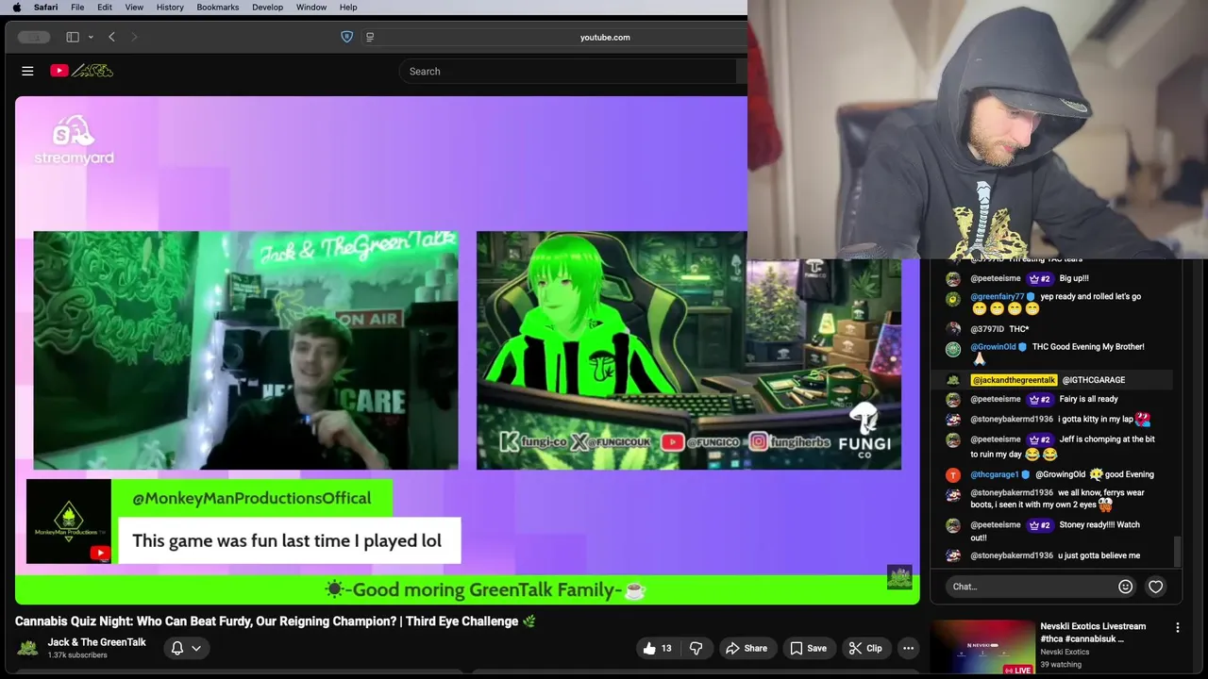
Task: Click the 39 watching text
Action: pos(1061,665)
